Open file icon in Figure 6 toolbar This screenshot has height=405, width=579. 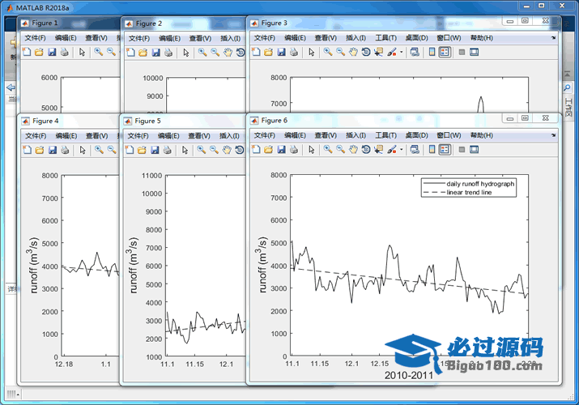[269, 150]
